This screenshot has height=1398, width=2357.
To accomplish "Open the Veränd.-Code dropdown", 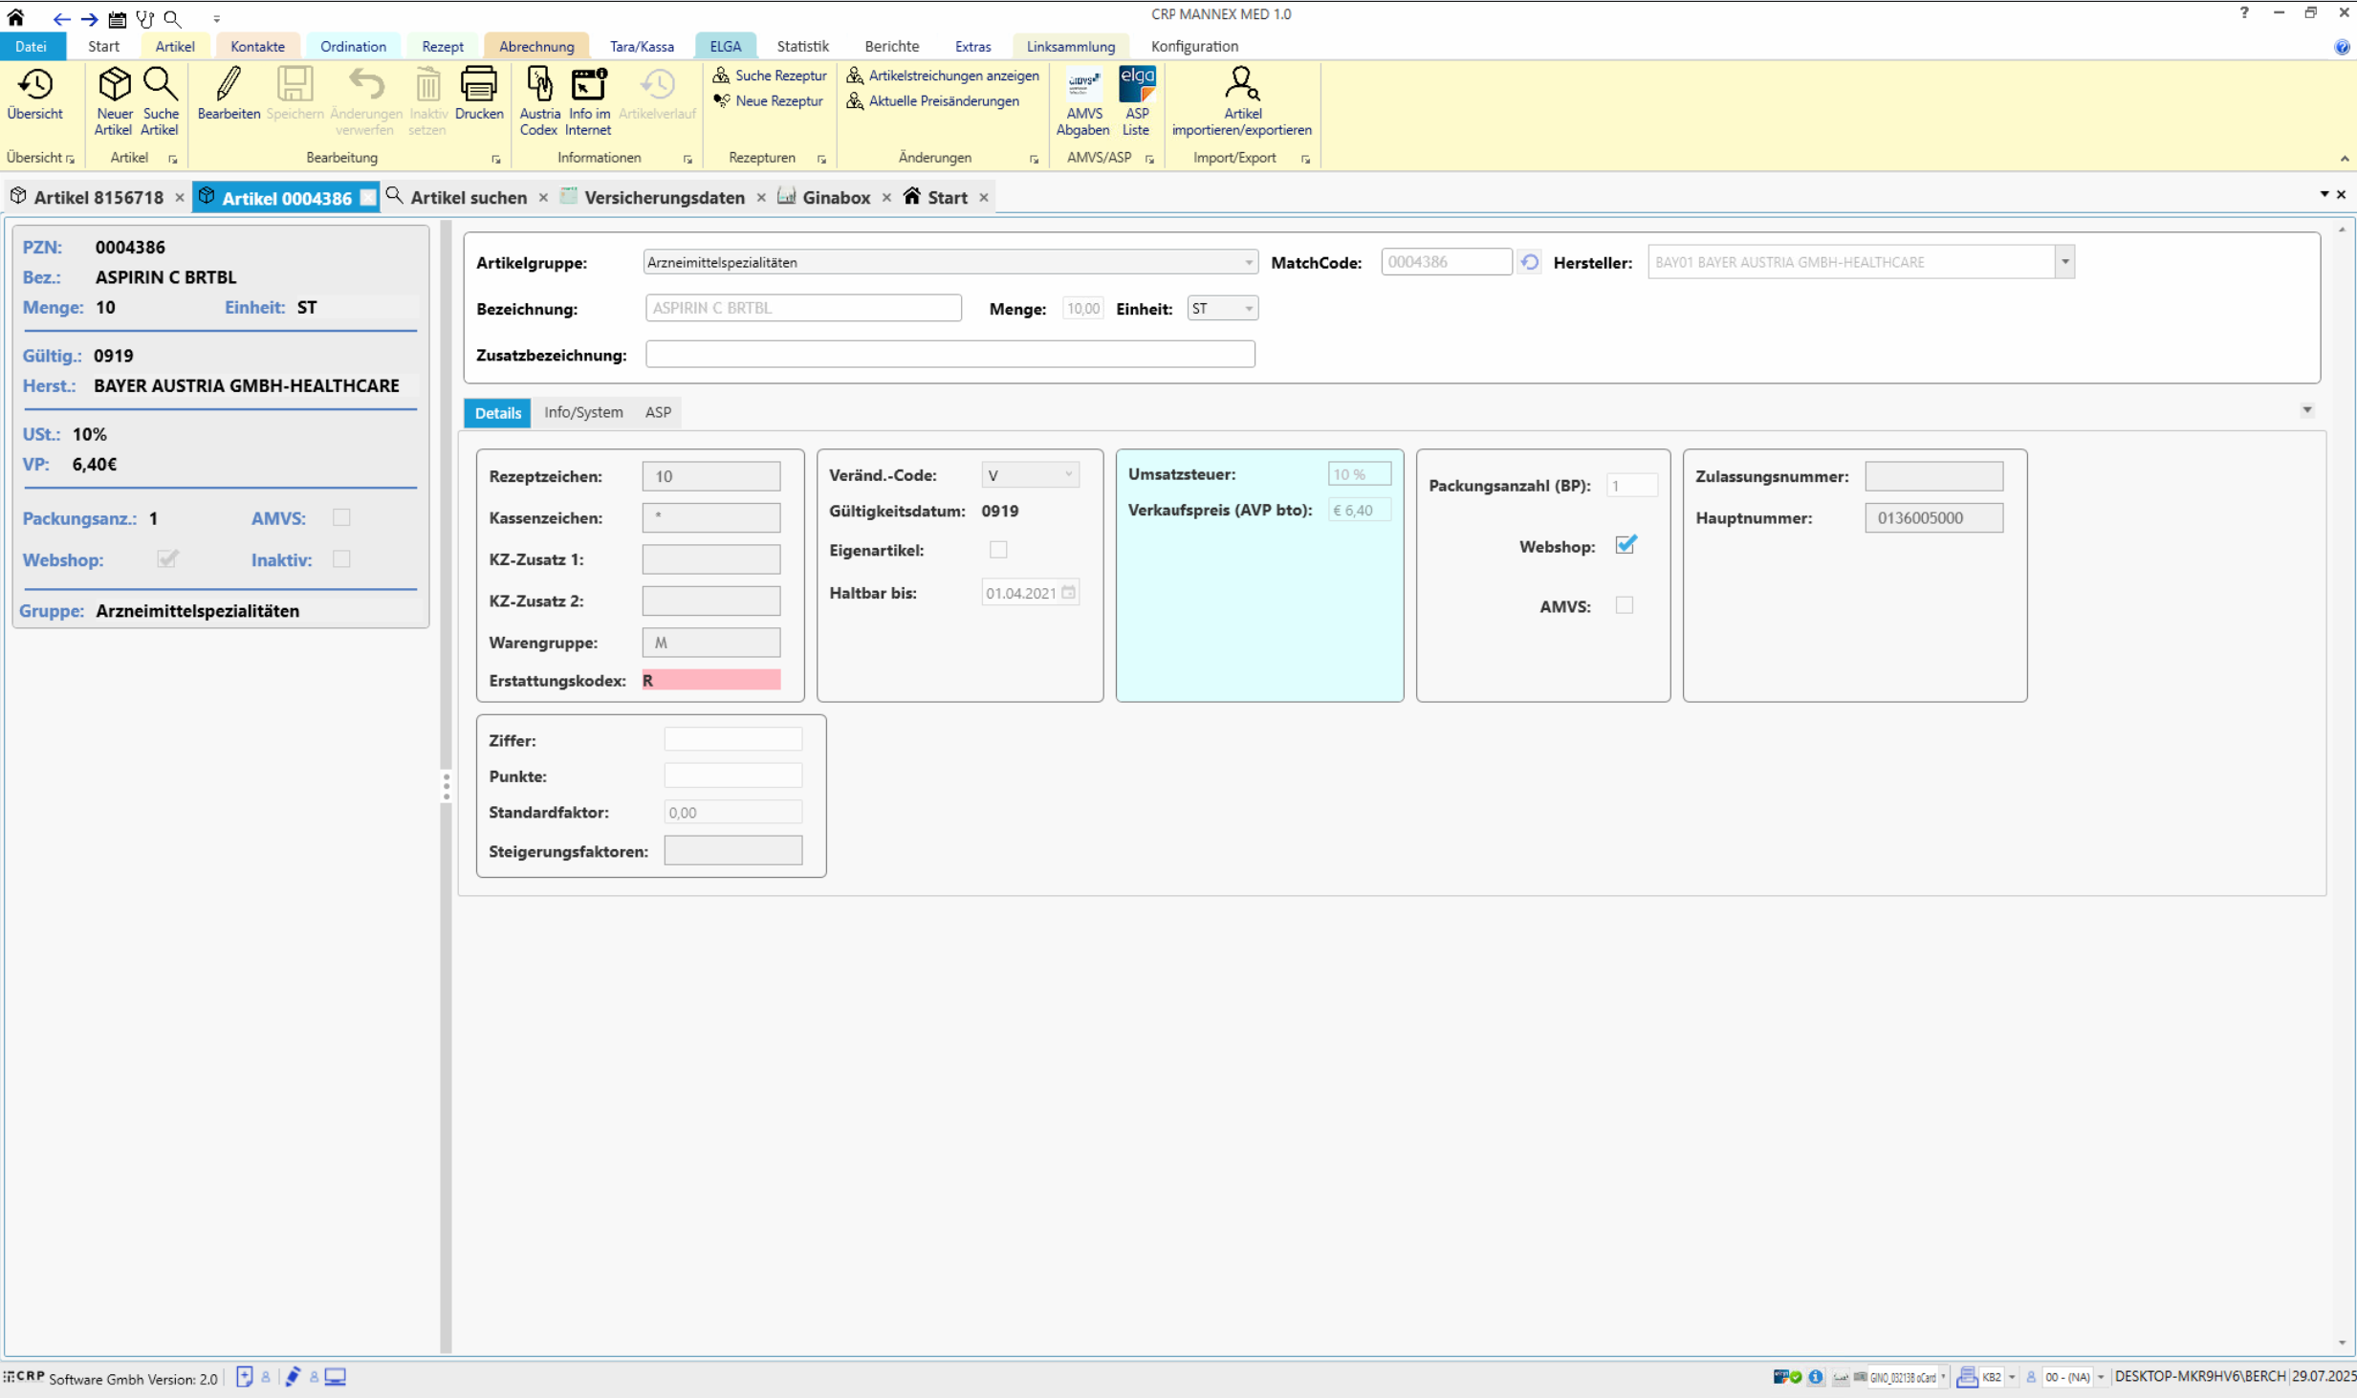I will [1068, 475].
